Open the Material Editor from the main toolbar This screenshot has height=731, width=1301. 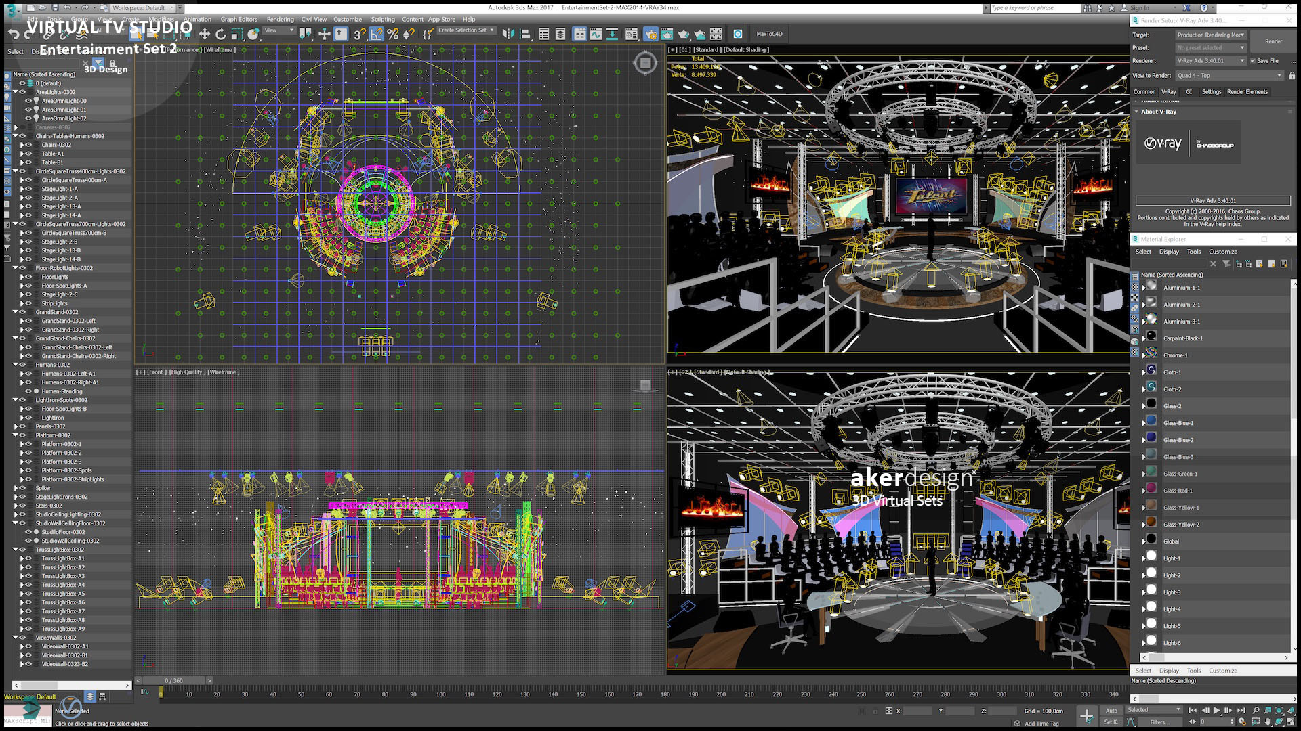click(631, 32)
